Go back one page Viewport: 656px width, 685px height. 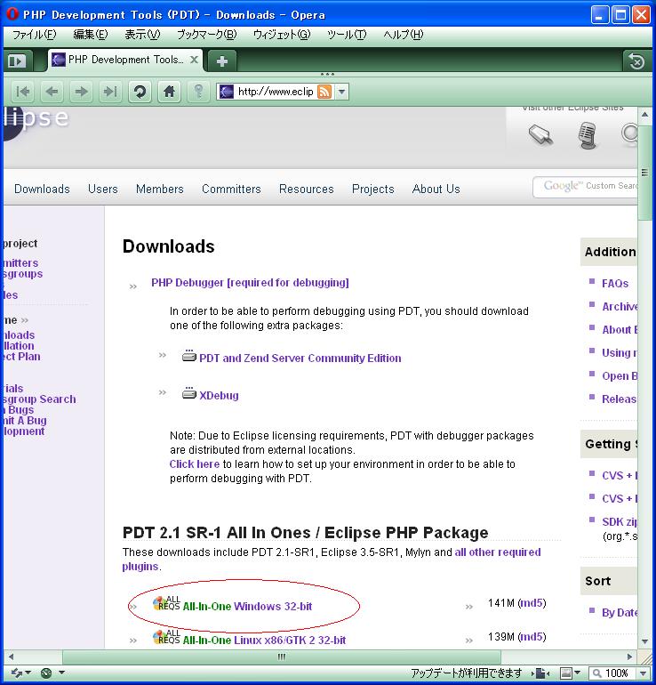pyautogui.click(x=52, y=92)
